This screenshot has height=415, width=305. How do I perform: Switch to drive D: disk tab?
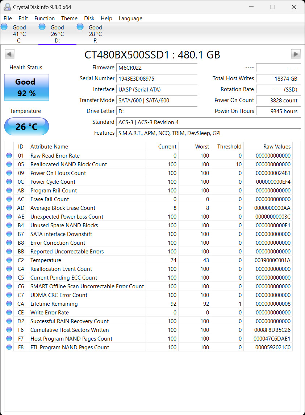pos(57,34)
